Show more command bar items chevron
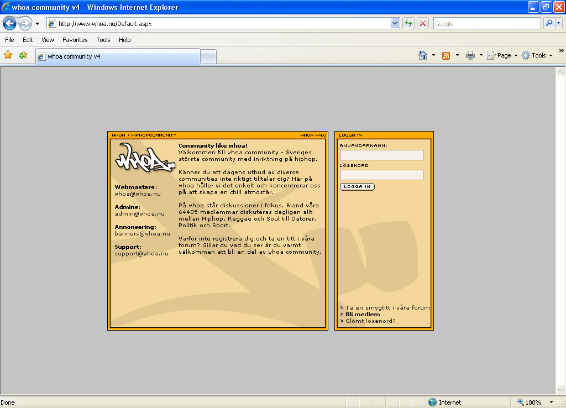This screenshot has height=408, width=566. point(562,50)
